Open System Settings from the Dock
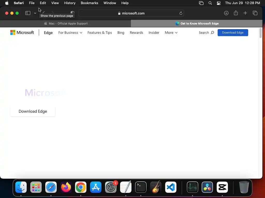The image size is (265, 198). pos(111,187)
